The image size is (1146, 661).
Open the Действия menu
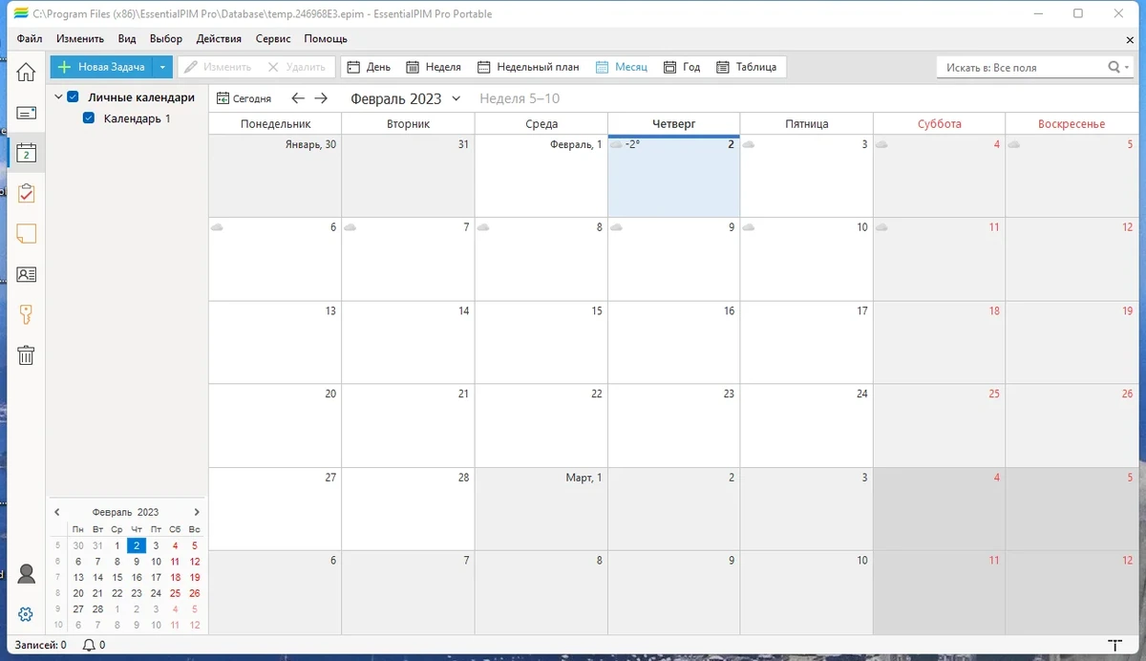pyautogui.click(x=219, y=39)
